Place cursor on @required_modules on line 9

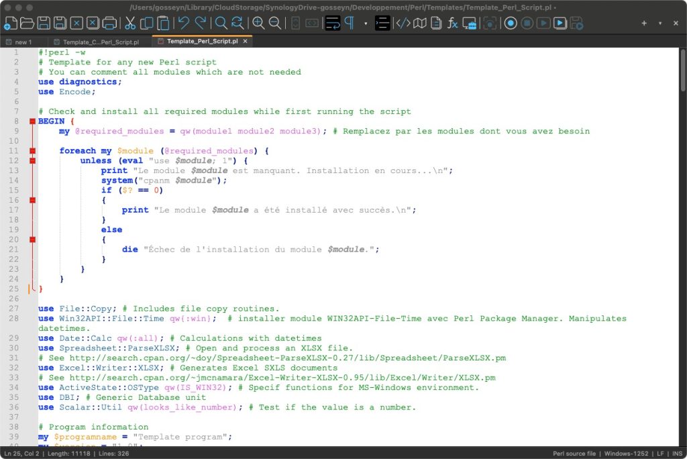pos(119,131)
